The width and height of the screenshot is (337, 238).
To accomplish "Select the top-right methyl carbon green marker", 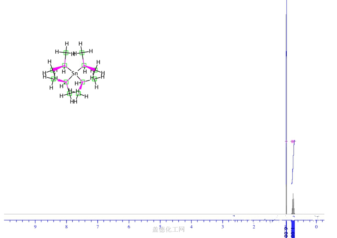I will [82, 52].
